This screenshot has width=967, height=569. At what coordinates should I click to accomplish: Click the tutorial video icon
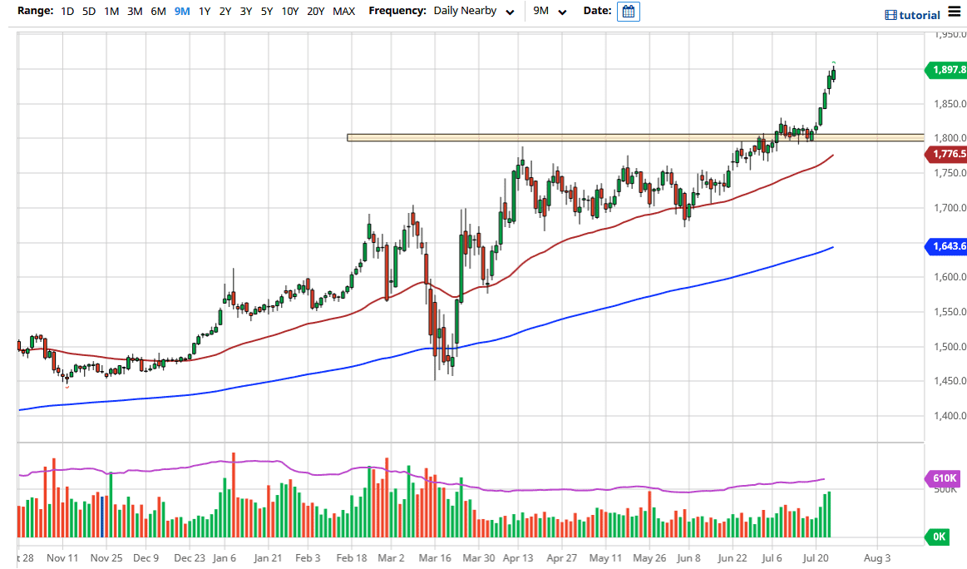tap(891, 16)
